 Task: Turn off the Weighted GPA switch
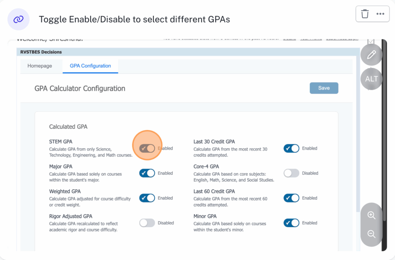(147, 198)
